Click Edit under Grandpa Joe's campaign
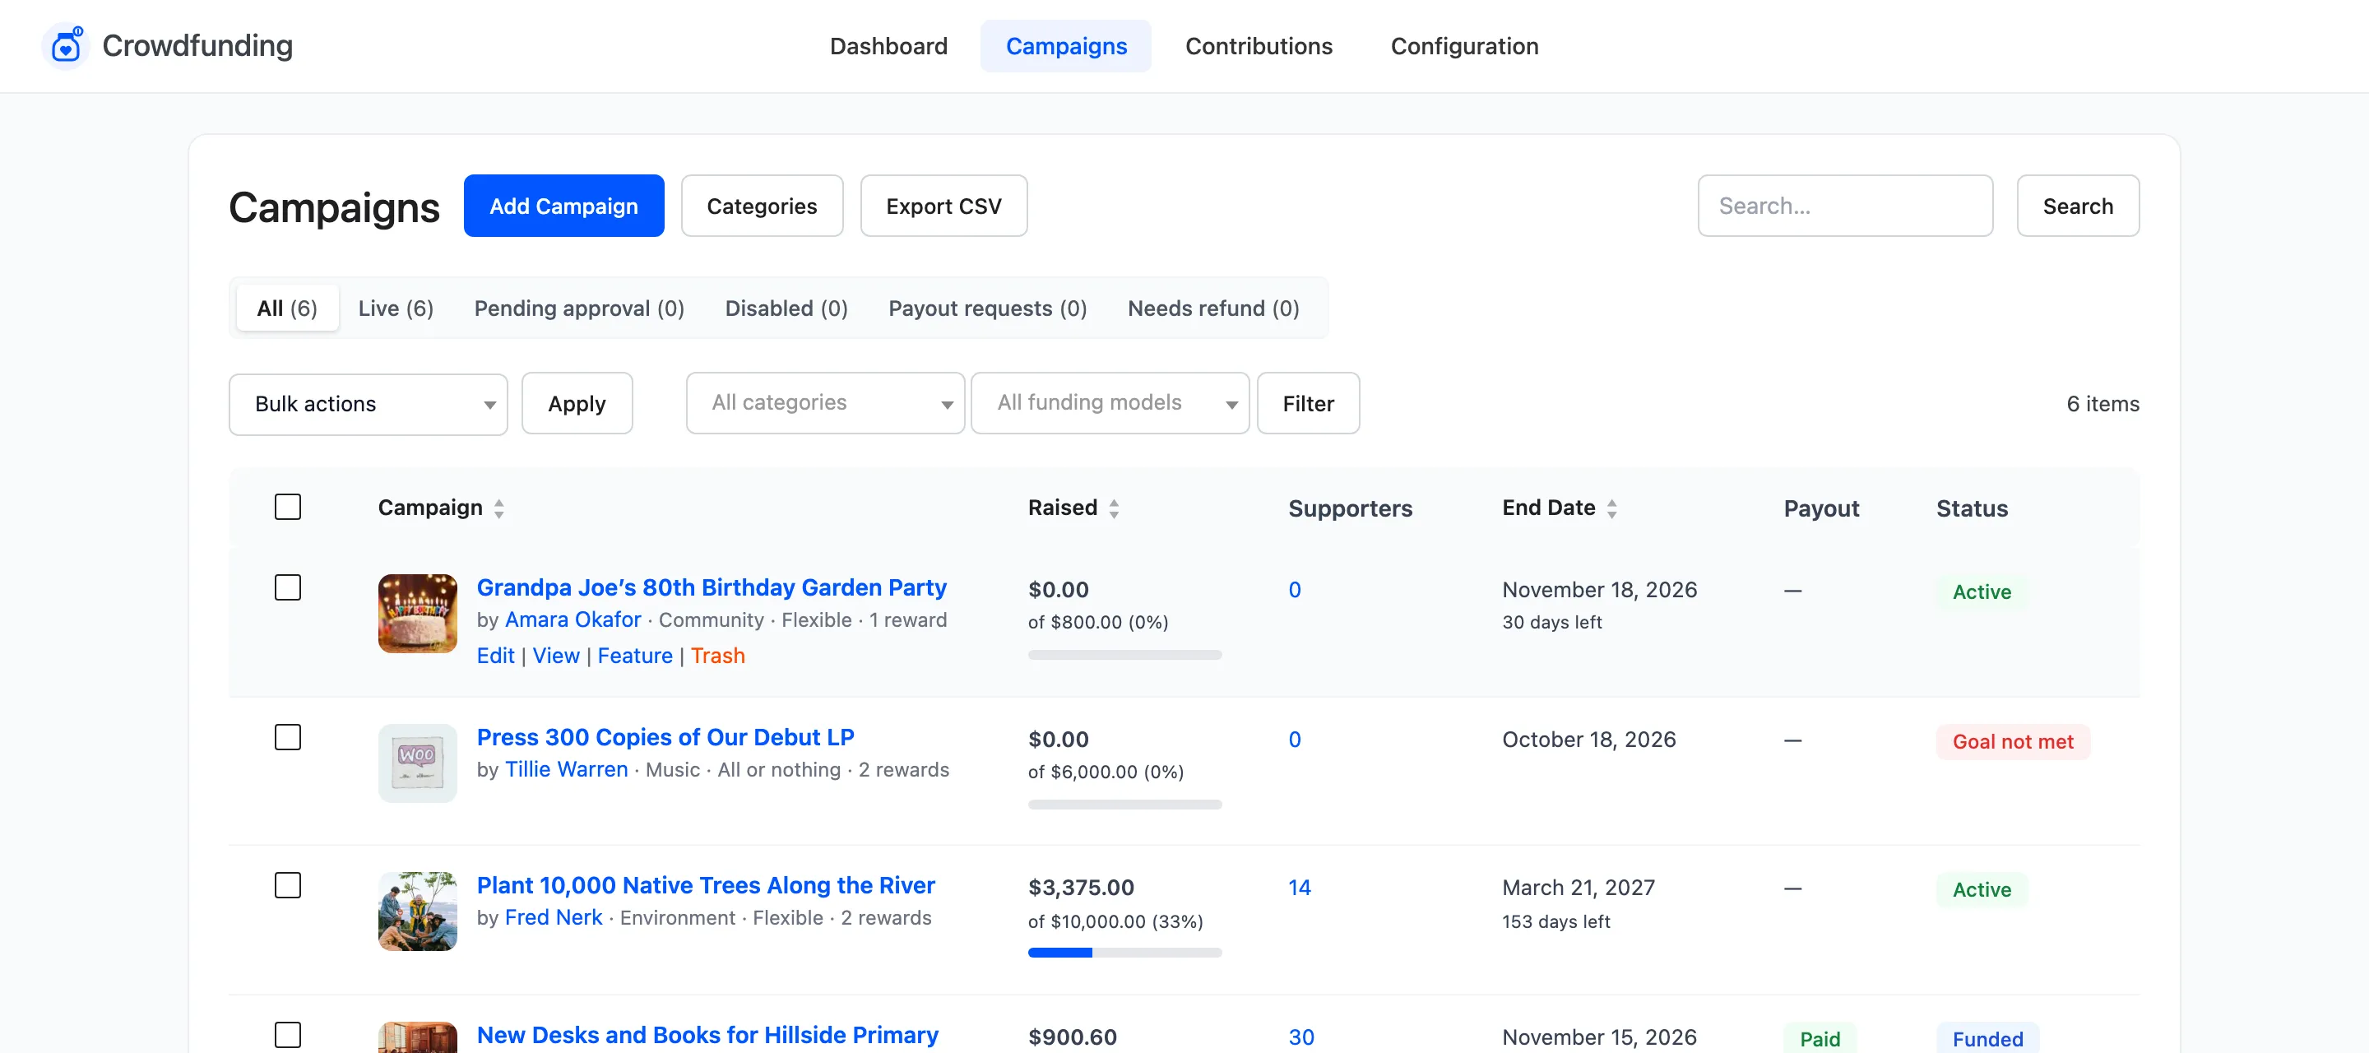 tap(494, 656)
